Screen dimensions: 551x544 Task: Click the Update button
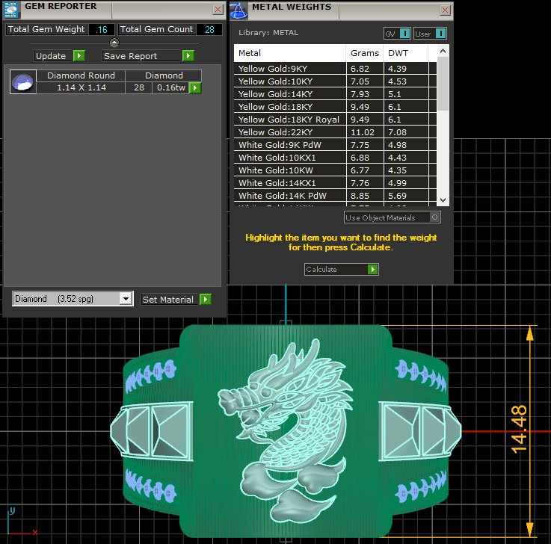pyautogui.click(x=60, y=55)
